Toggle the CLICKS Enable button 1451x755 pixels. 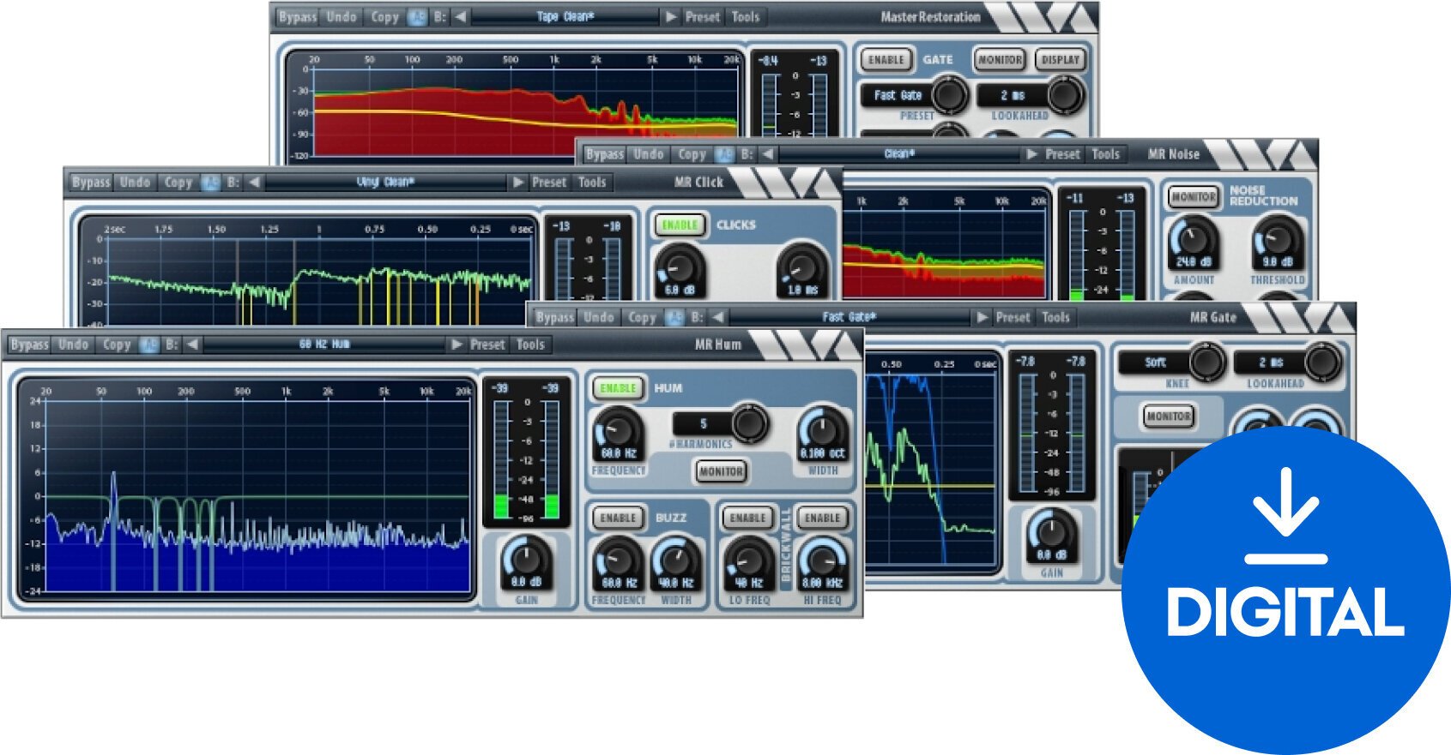(680, 225)
